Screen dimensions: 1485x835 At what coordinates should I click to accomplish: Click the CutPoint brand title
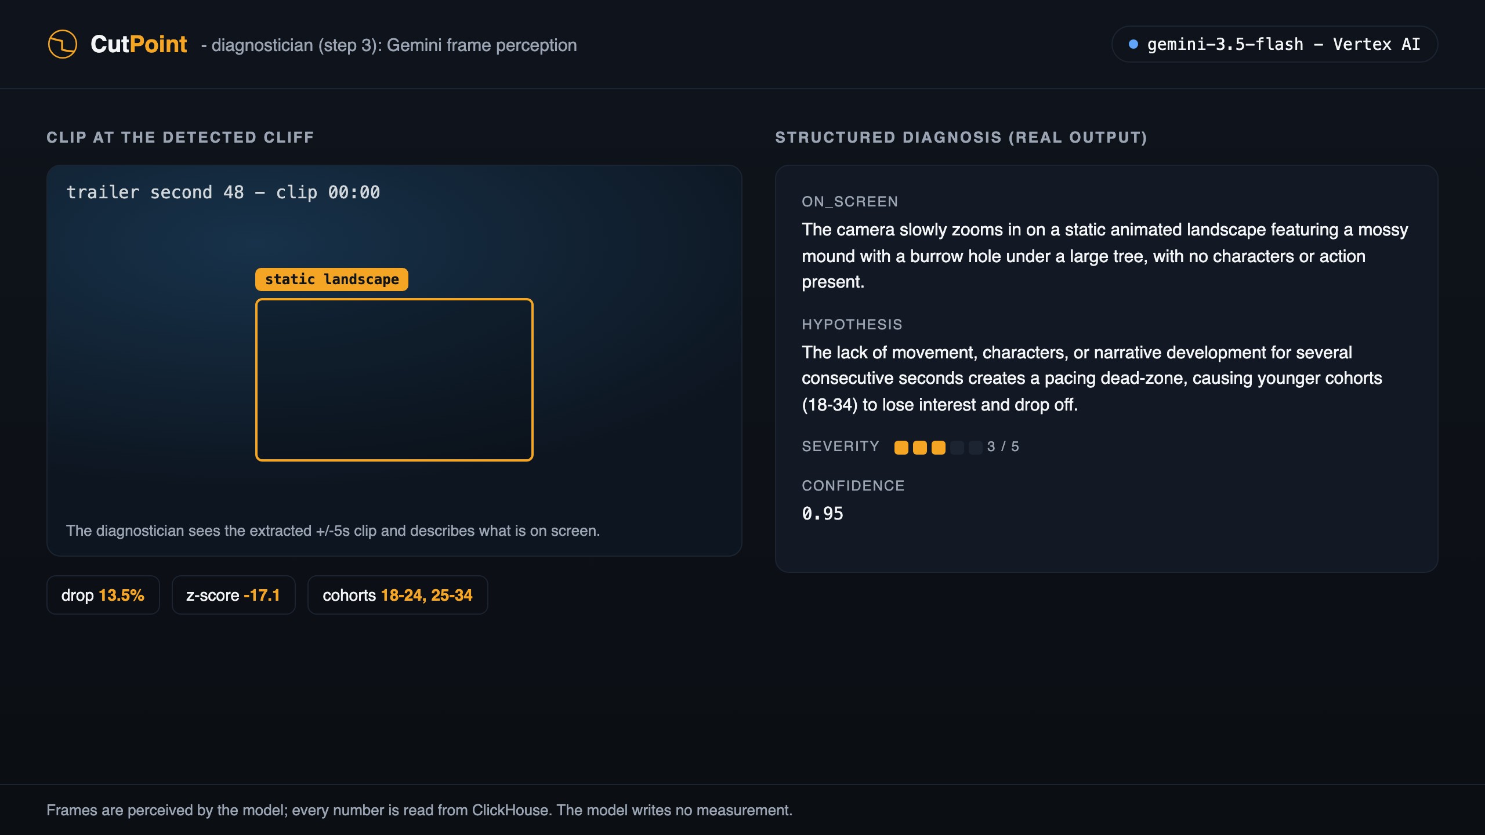(x=139, y=44)
